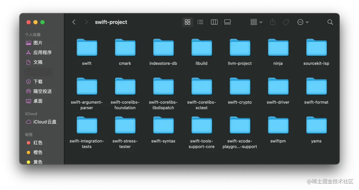Image resolution: width=359 pixels, height=190 pixels.
Task: Select the swift-crypto folder icon
Action: click(x=240, y=86)
